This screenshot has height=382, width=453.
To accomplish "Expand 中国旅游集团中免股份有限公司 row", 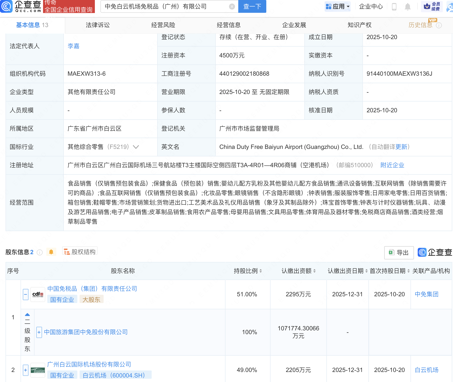I will pyautogui.click(x=39, y=332).
